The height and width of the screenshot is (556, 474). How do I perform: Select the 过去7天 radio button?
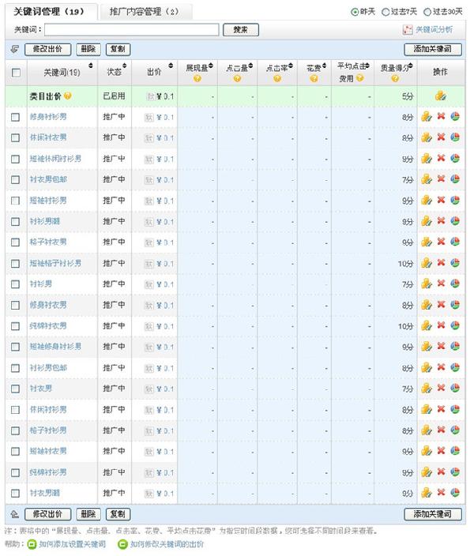pos(386,12)
